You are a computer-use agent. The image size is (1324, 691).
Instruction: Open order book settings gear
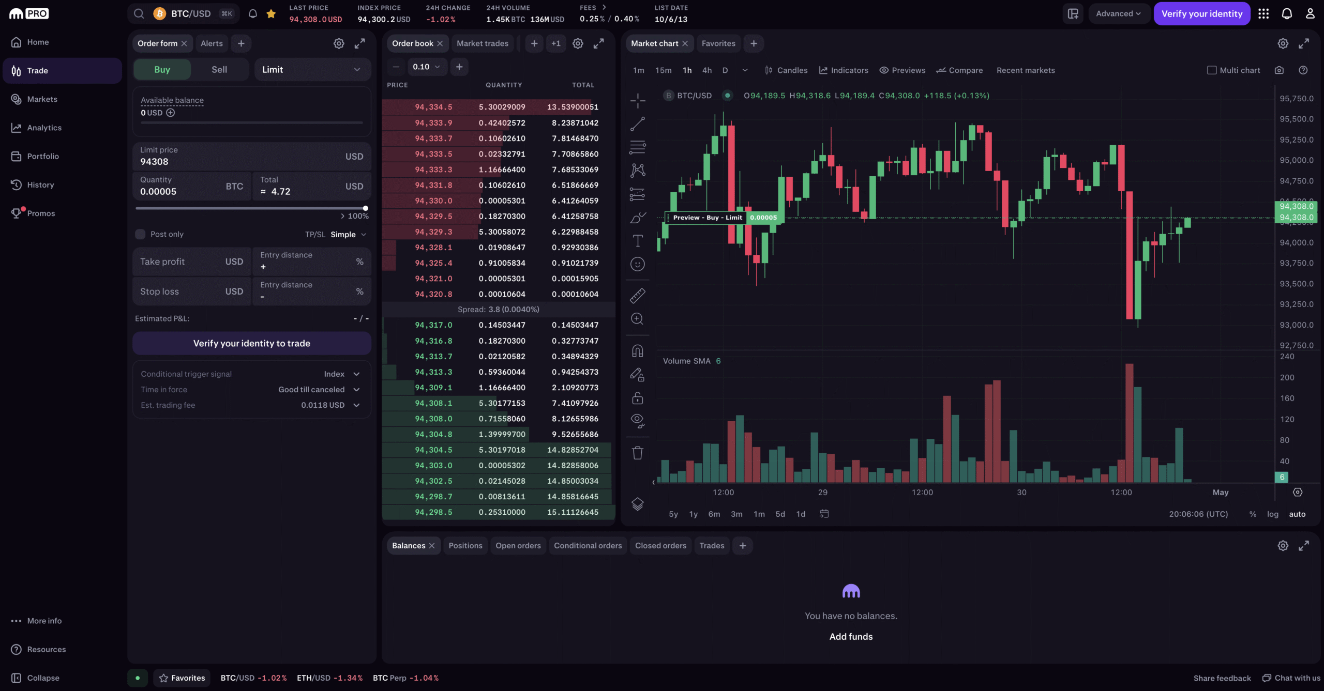pos(578,43)
